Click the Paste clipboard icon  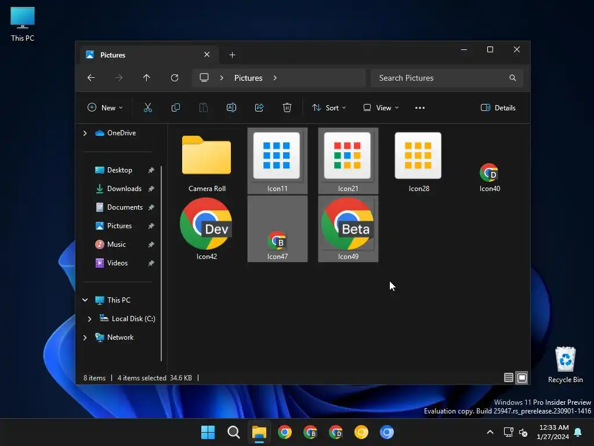click(204, 107)
